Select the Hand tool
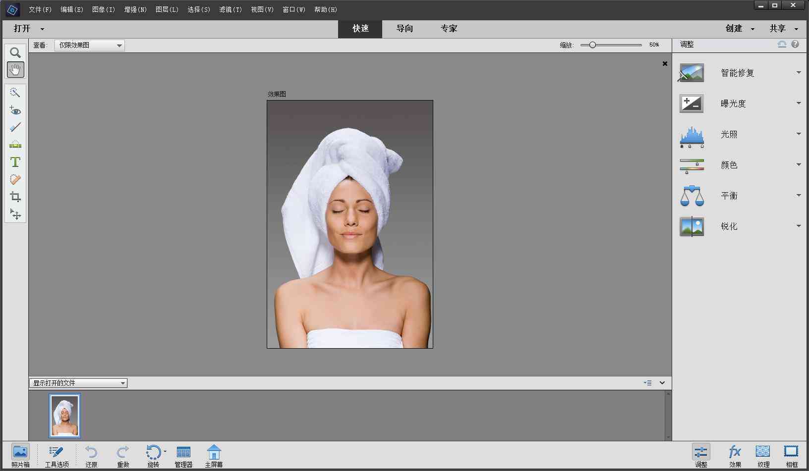Image resolution: width=809 pixels, height=471 pixels. point(15,70)
